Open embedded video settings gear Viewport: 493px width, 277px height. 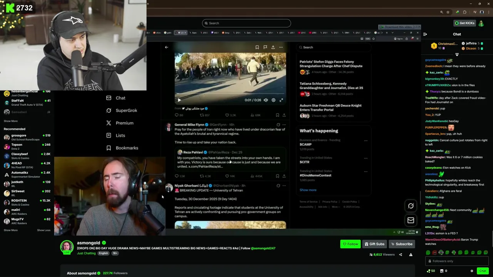pos(273,100)
